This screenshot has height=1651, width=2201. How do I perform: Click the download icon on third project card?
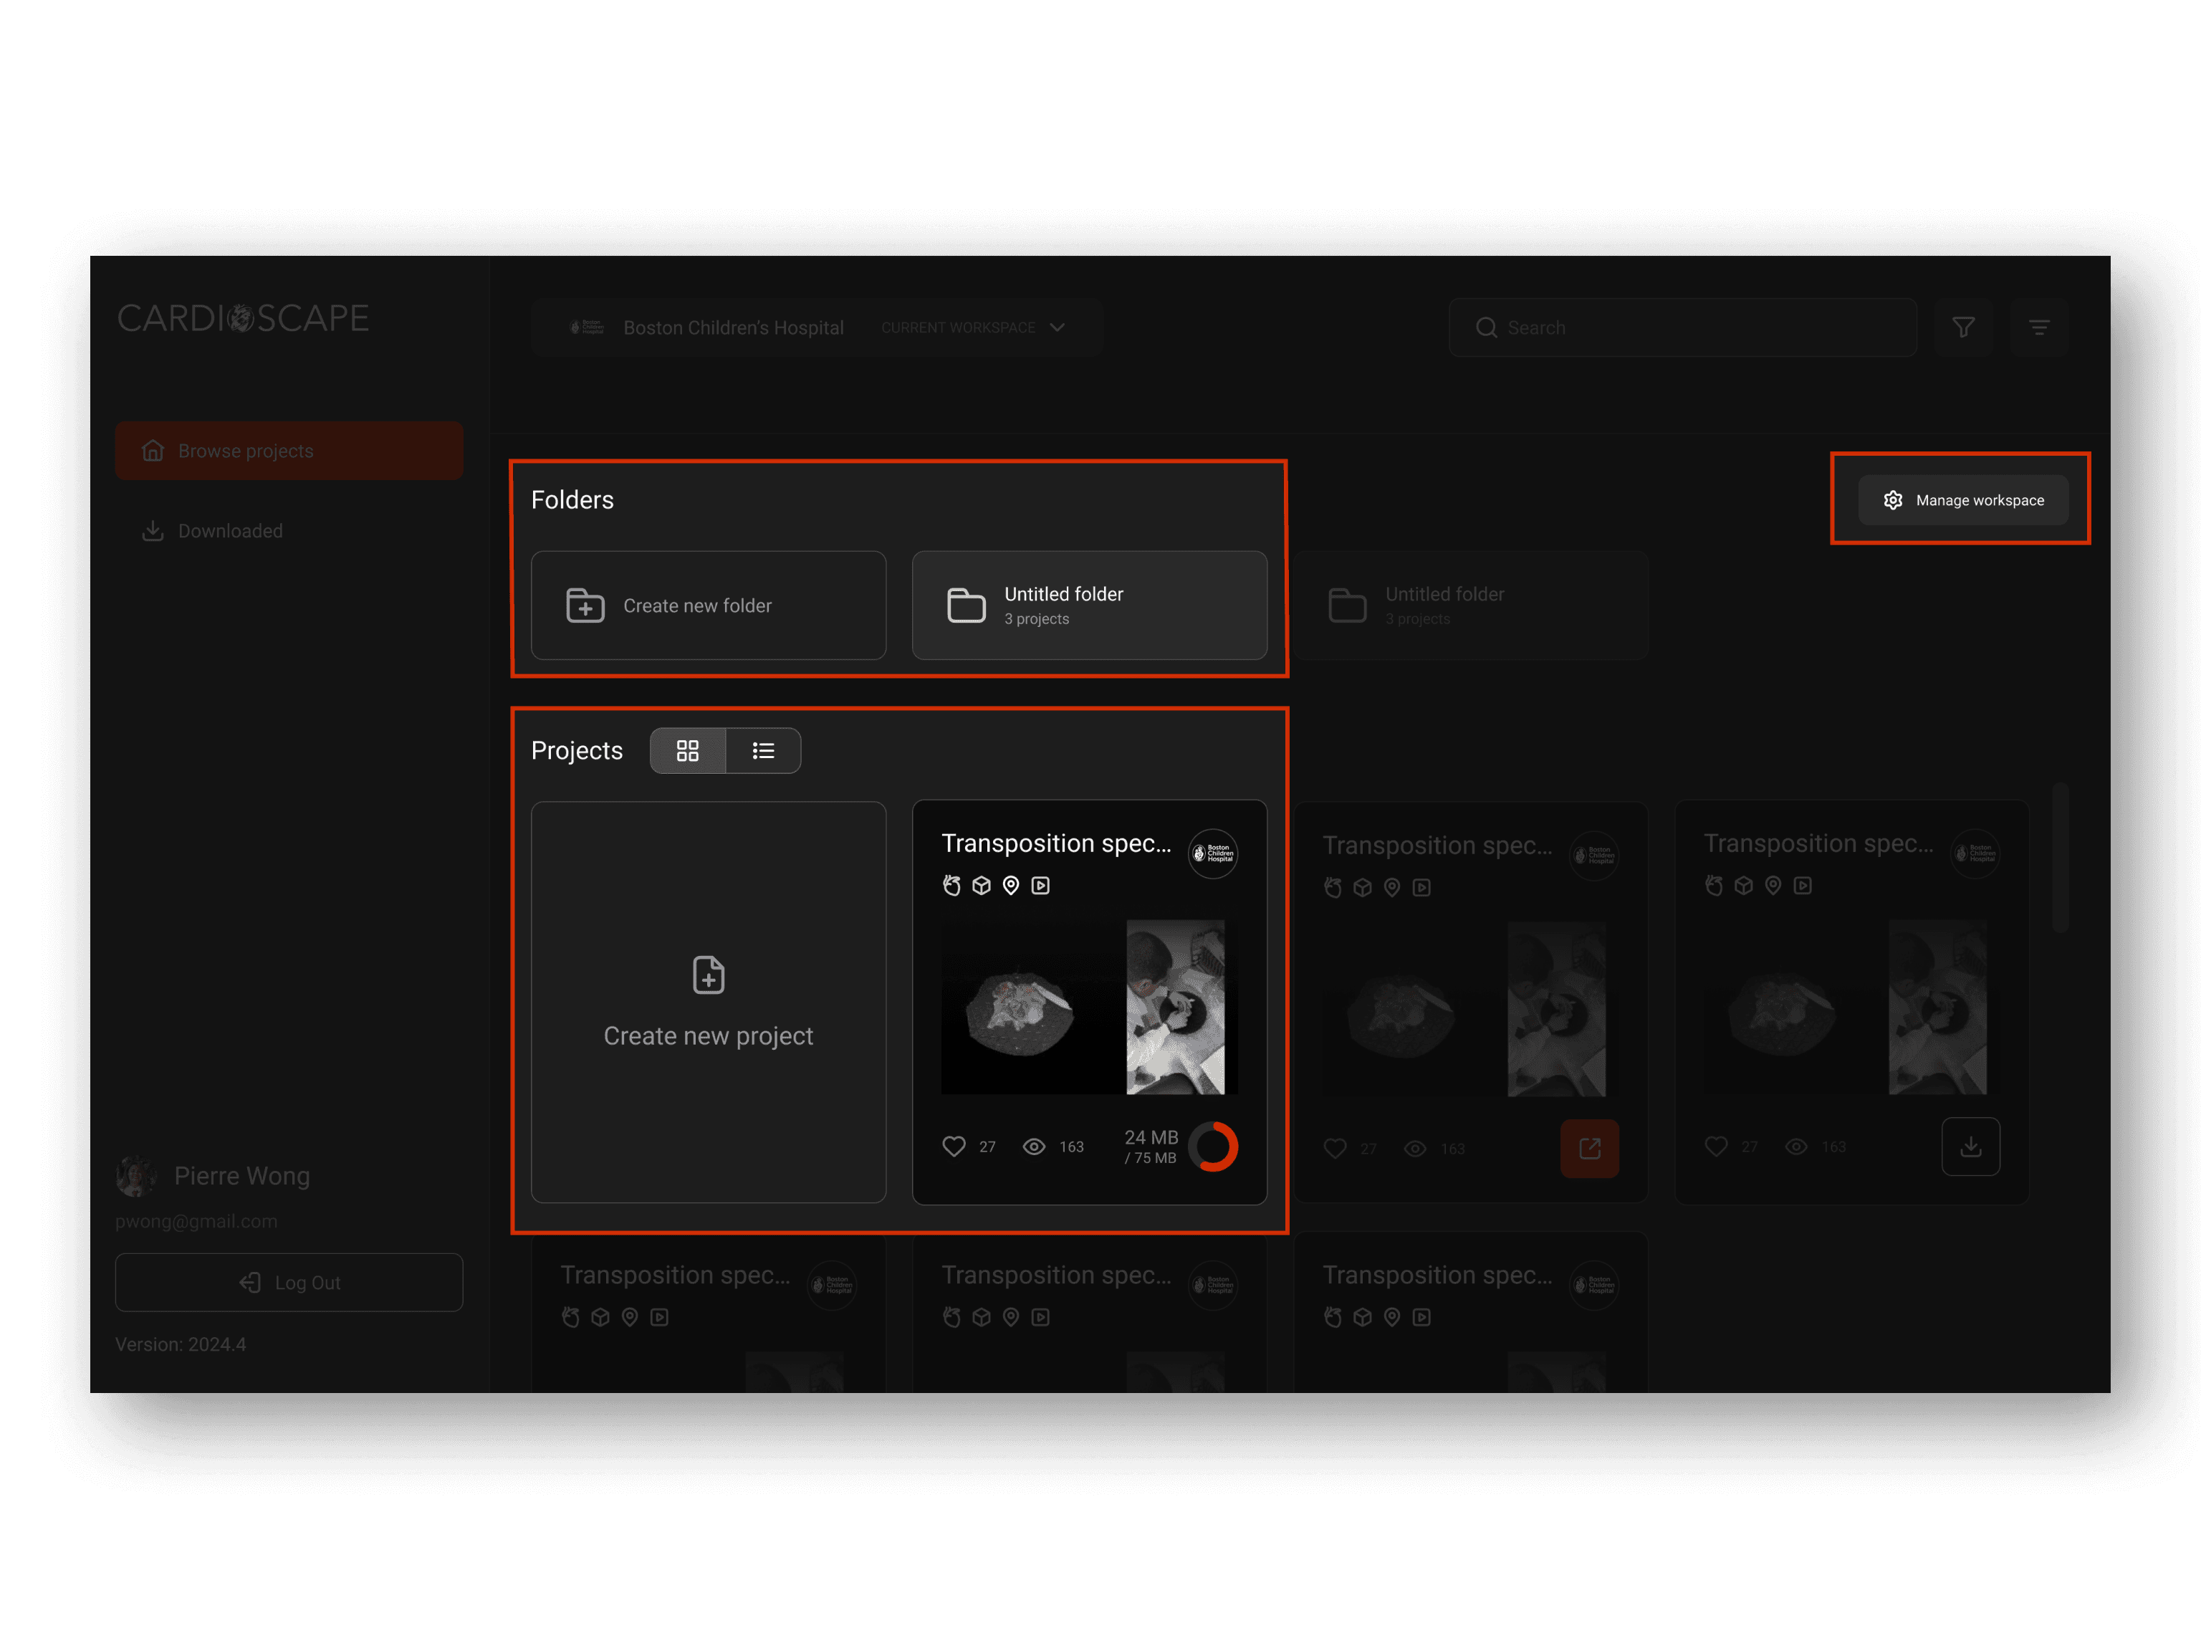(x=1970, y=1147)
